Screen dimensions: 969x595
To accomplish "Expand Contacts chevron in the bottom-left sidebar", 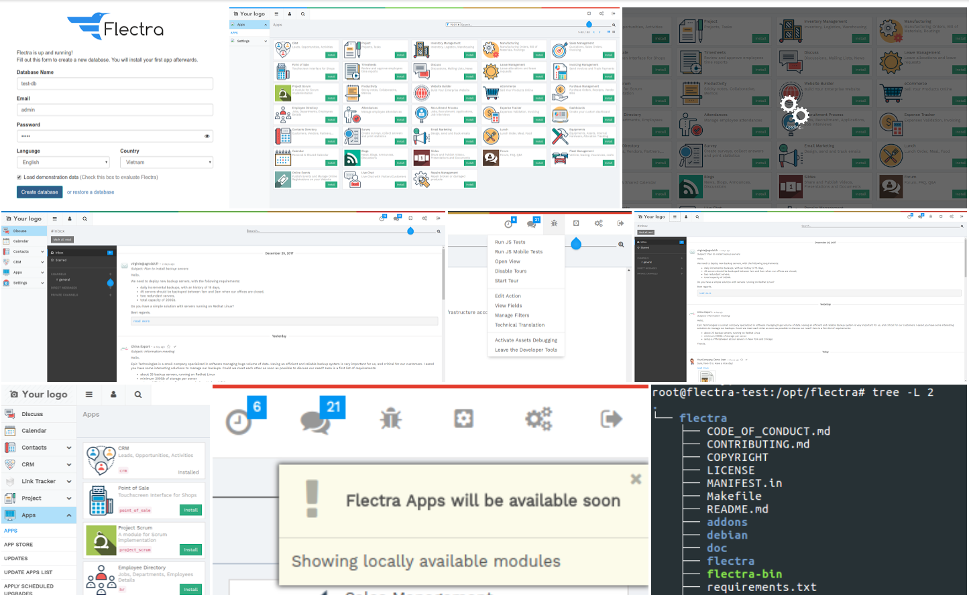I will pos(68,448).
